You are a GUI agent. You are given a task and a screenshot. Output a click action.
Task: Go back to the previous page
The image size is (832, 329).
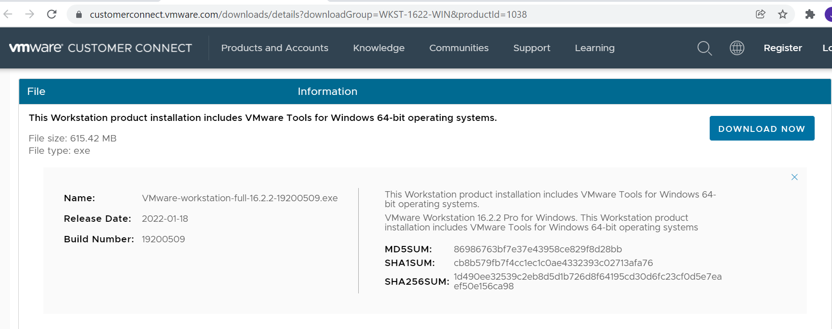tap(8, 14)
